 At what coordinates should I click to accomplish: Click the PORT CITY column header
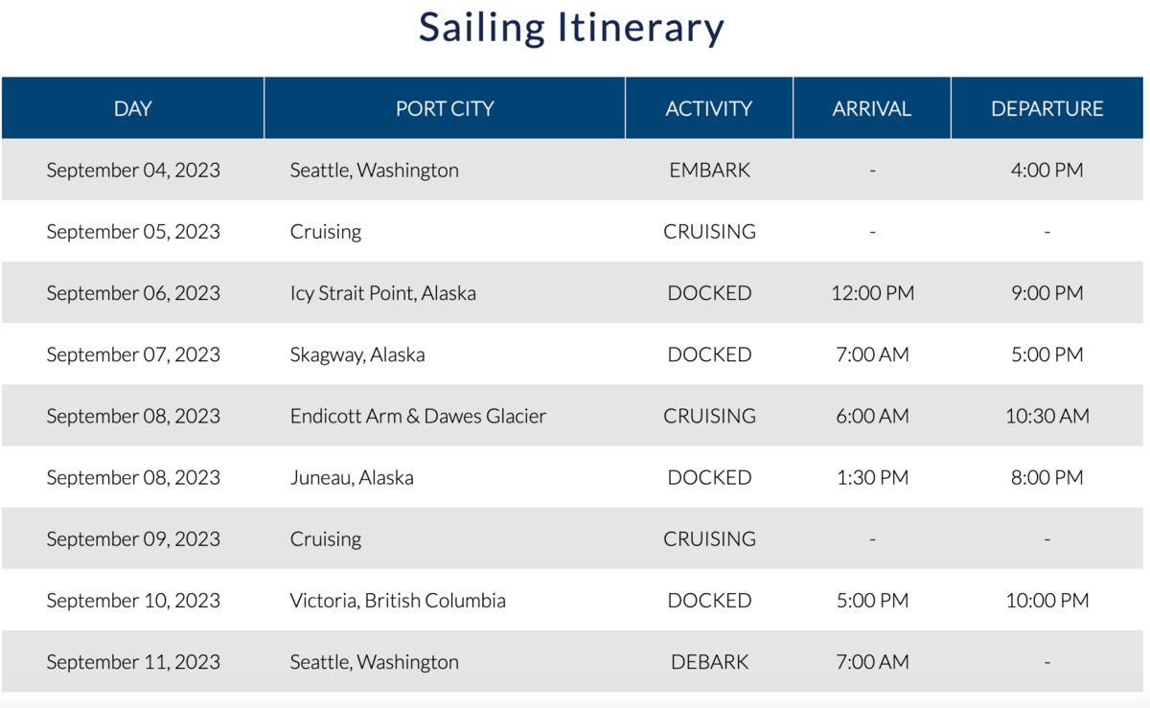(445, 108)
